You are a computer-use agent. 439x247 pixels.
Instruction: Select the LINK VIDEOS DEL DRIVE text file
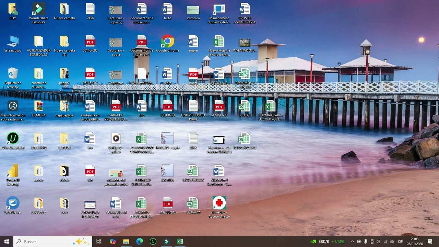point(193,110)
